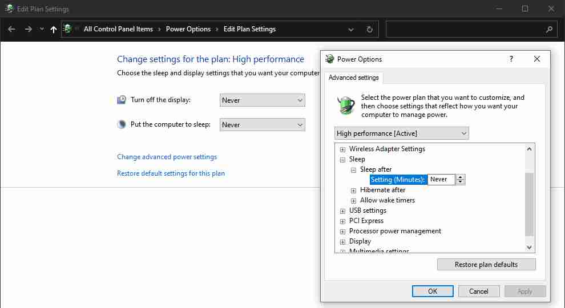Open All Control Panel Items breadcrumb
The width and height of the screenshot is (565, 308).
[118, 29]
